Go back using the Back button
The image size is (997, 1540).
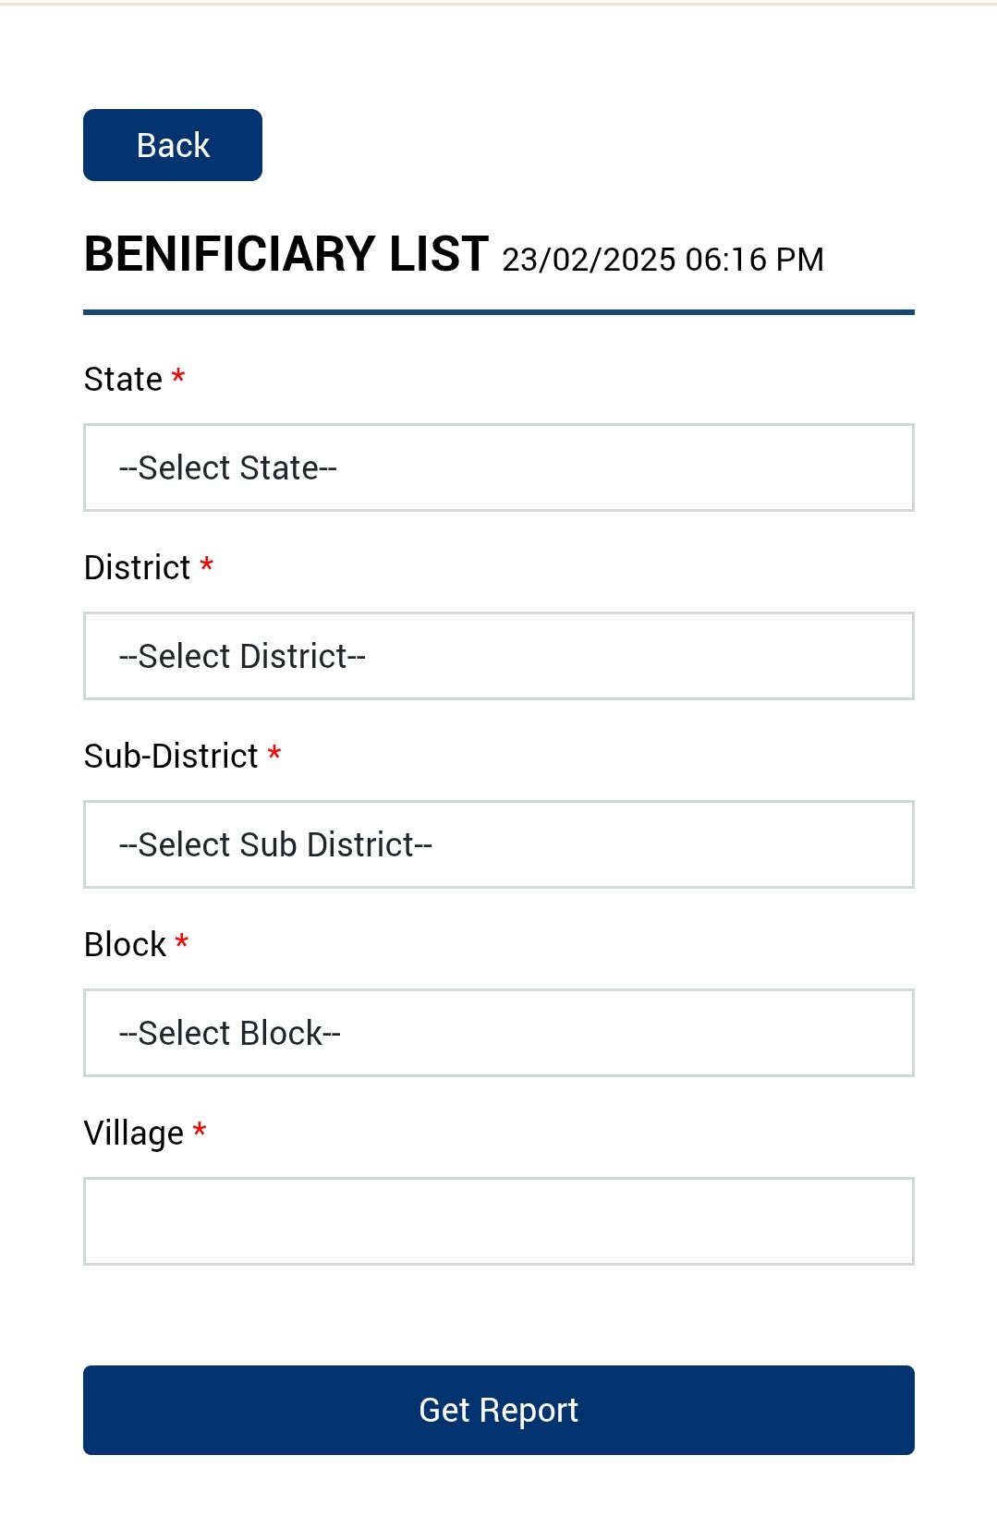point(173,145)
